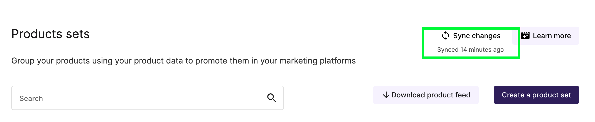Image resolution: width=595 pixels, height=122 pixels.
Task: Click the magnifying glass search icon
Action: pos(272,98)
